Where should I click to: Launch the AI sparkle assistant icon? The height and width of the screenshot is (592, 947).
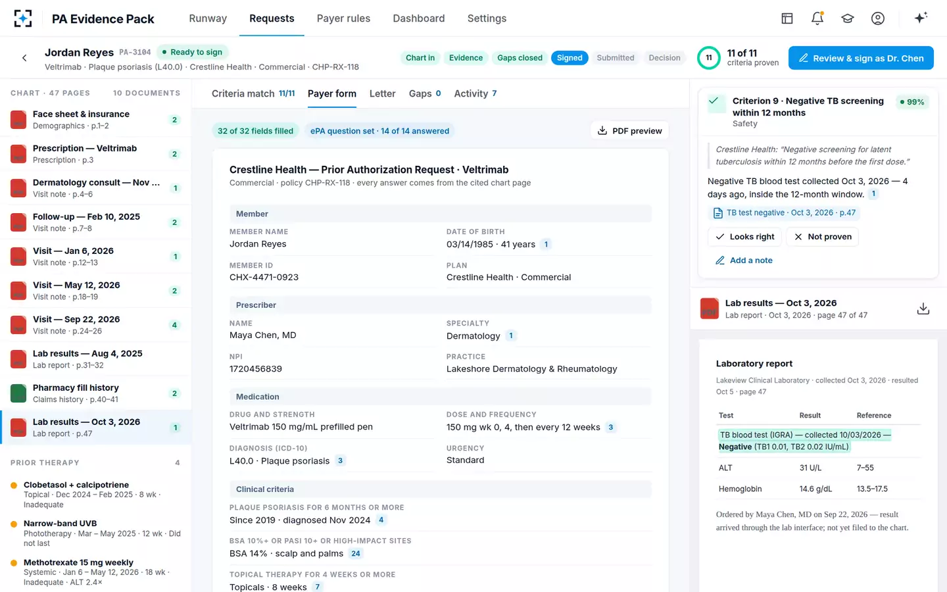coord(921,18)
